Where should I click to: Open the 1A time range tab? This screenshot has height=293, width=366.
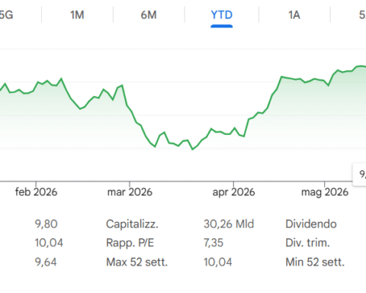(x=294, y=15)
